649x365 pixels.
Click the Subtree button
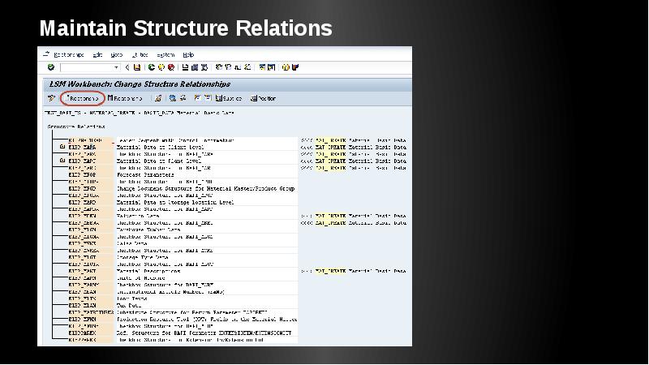click(x=229, y=98)
